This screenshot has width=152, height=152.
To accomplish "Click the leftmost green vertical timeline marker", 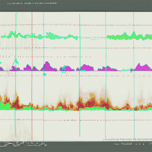I will click(16, 76).
